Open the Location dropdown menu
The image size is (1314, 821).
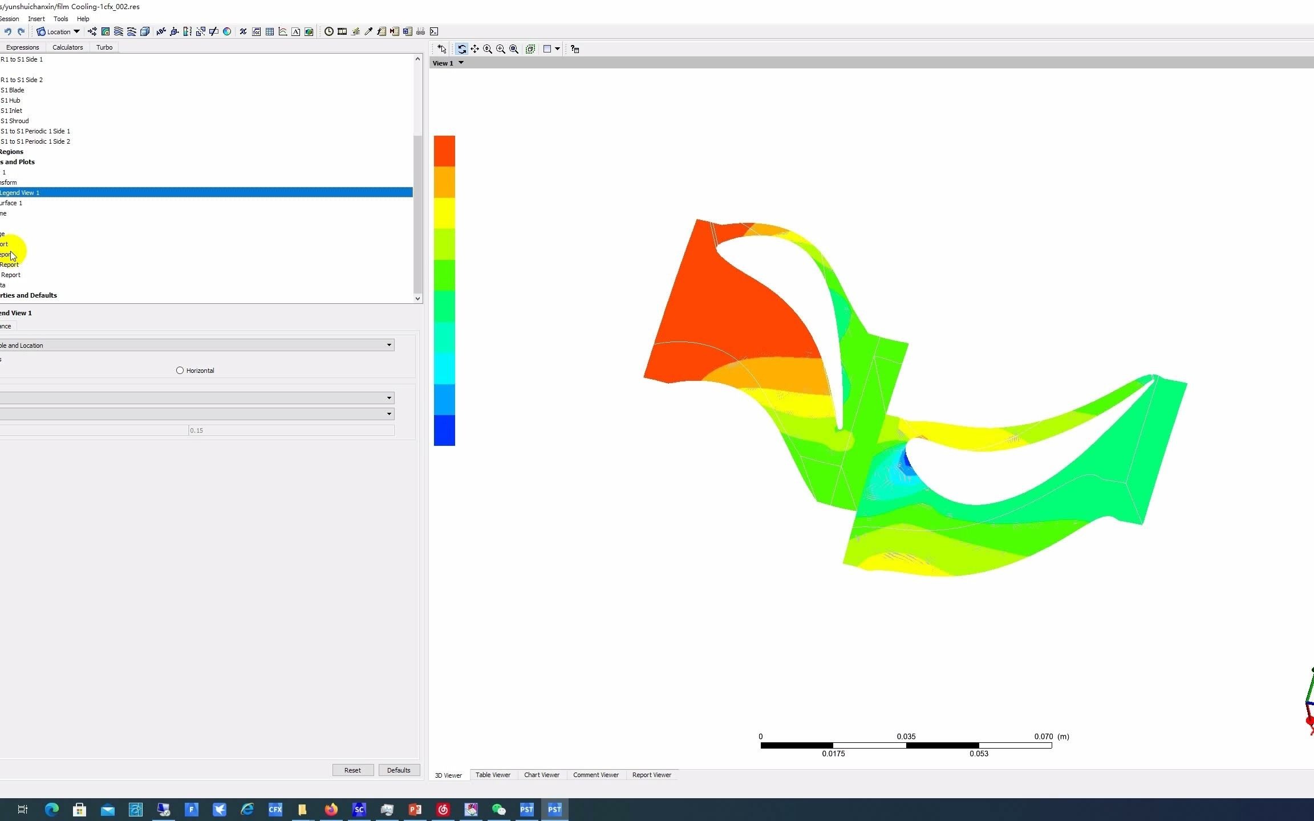tap(58, 32)
